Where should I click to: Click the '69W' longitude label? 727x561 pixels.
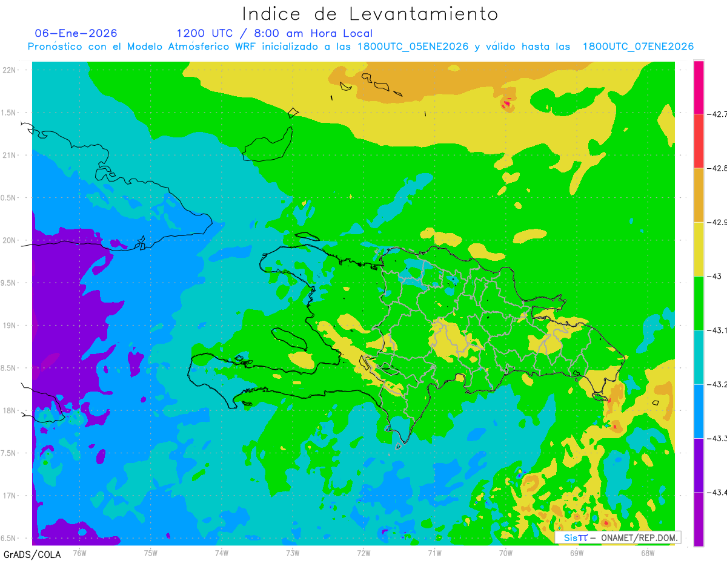click(x=577, y=553)
